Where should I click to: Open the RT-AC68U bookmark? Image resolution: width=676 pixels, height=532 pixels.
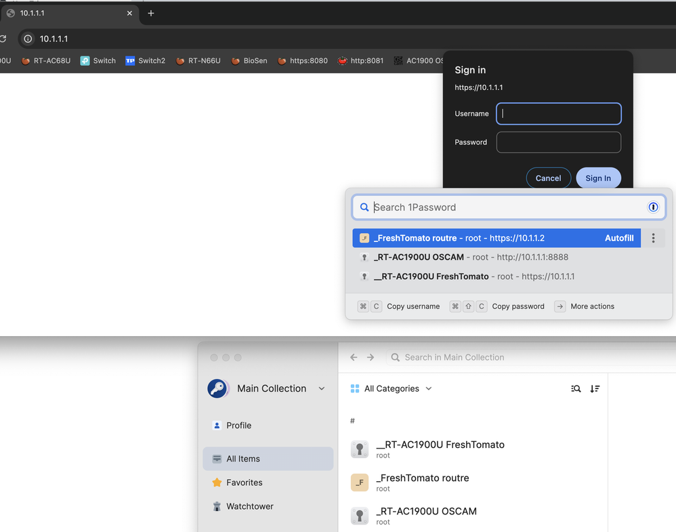46,61
